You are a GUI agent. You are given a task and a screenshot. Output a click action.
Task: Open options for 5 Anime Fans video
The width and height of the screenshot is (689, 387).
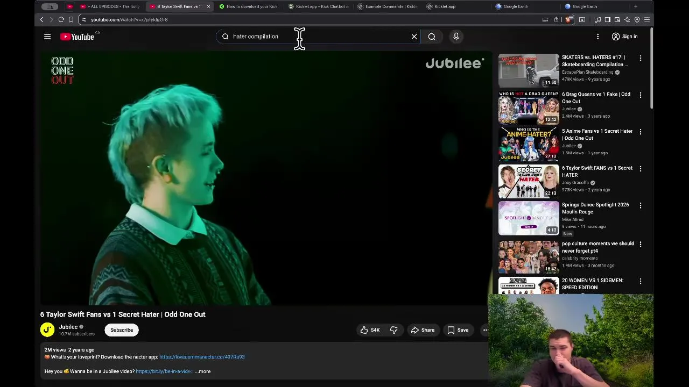click(x=640, y=132)
